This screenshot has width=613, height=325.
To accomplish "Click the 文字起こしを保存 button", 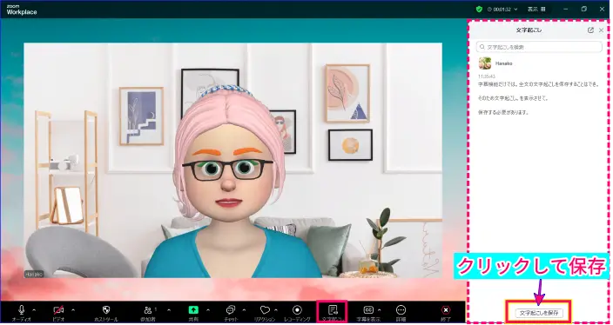I will coord(539,313).
